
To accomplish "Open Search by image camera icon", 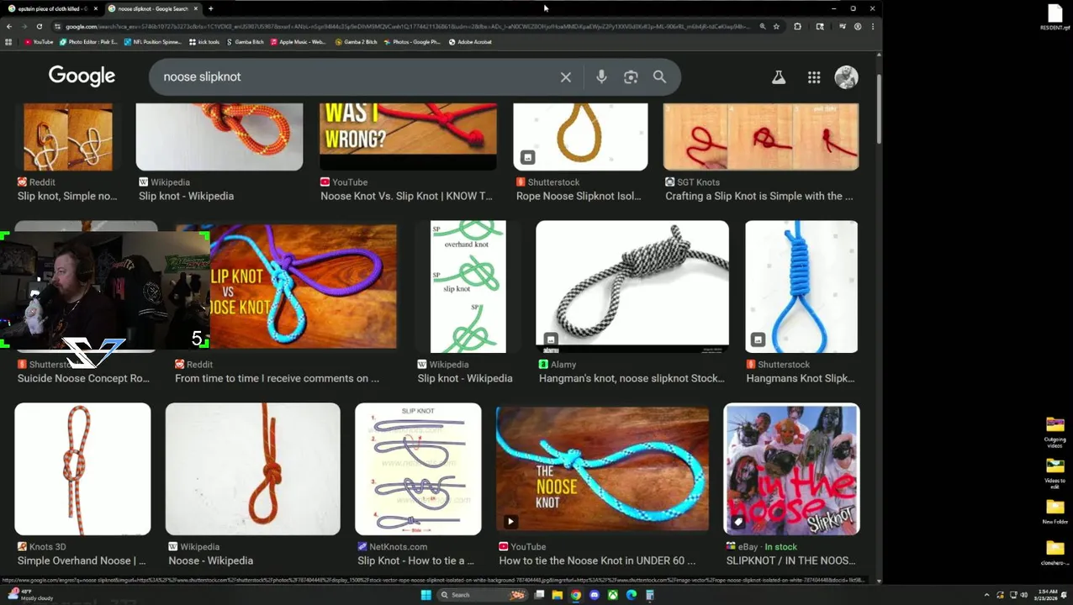I will [x=631, y=77].
